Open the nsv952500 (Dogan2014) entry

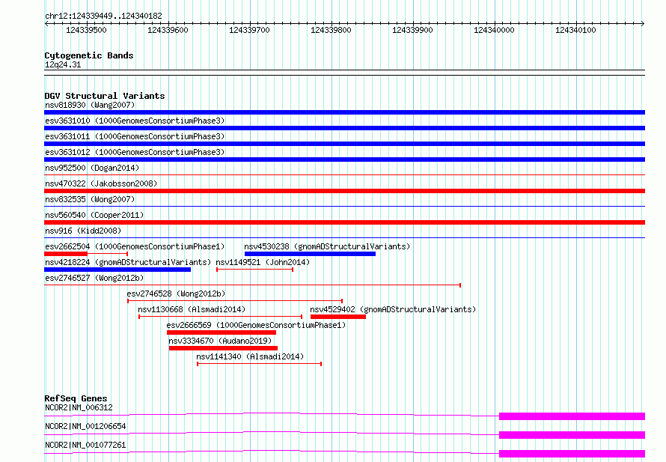[92, 168]
